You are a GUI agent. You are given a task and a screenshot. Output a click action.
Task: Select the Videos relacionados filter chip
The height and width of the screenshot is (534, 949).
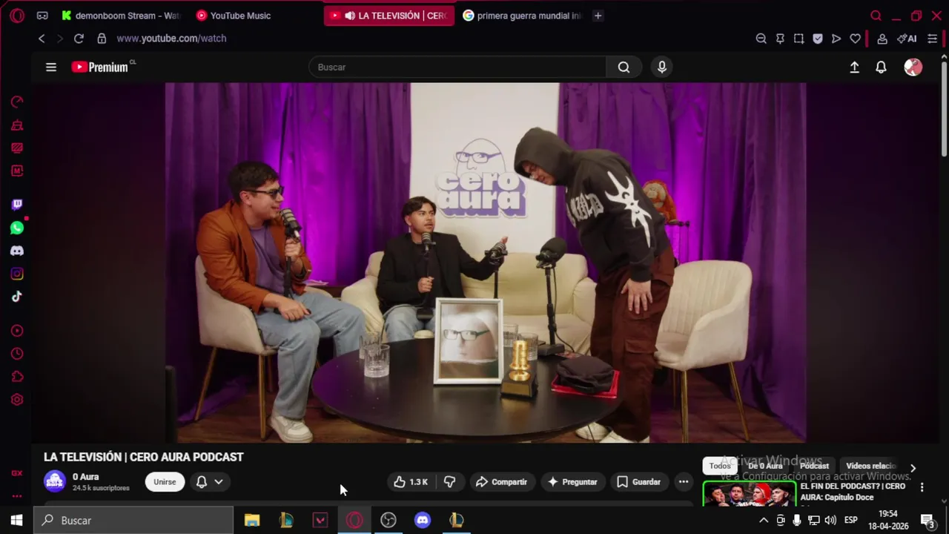click(872, 467)
